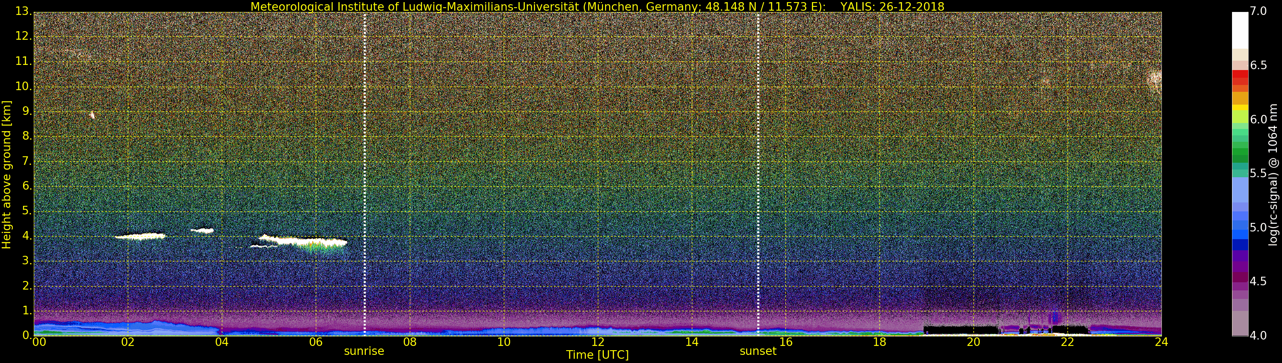Click the "log(rc-signal) @ 1064 nm" colorbar label

1273,175
